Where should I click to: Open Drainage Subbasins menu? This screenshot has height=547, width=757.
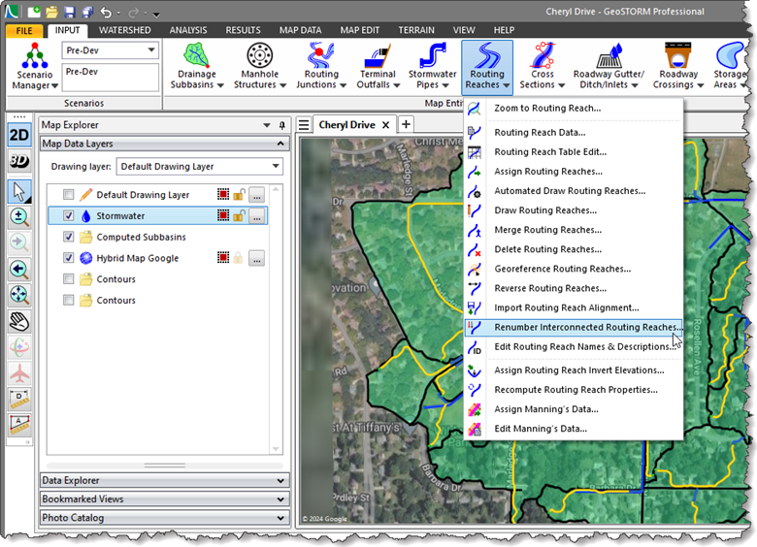click(x=196, y=66)
